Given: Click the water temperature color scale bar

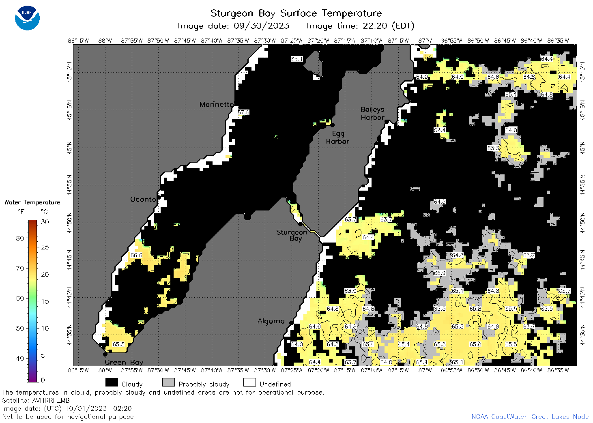Looking at the screenshot, I should coord(32,301).
